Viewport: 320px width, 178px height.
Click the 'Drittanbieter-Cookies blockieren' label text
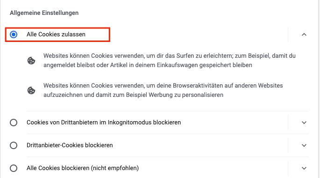tap(70, 145)
